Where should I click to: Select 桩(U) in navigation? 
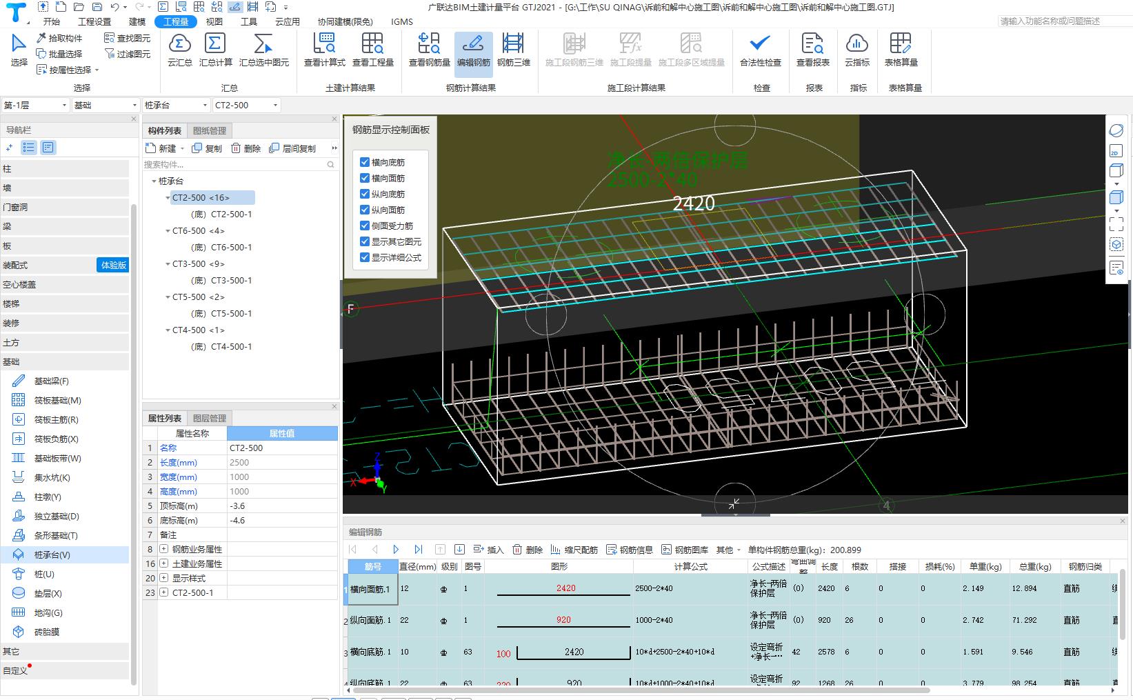pyautogui.click(x=44, y=574)
